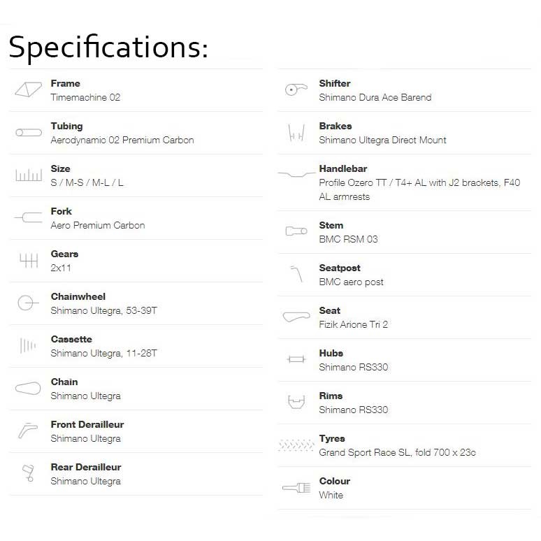
Task: Click the Specifications heading
Action: pos(108,48)
